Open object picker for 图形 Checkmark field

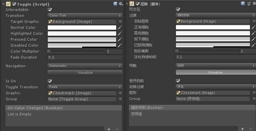(254, 93)
